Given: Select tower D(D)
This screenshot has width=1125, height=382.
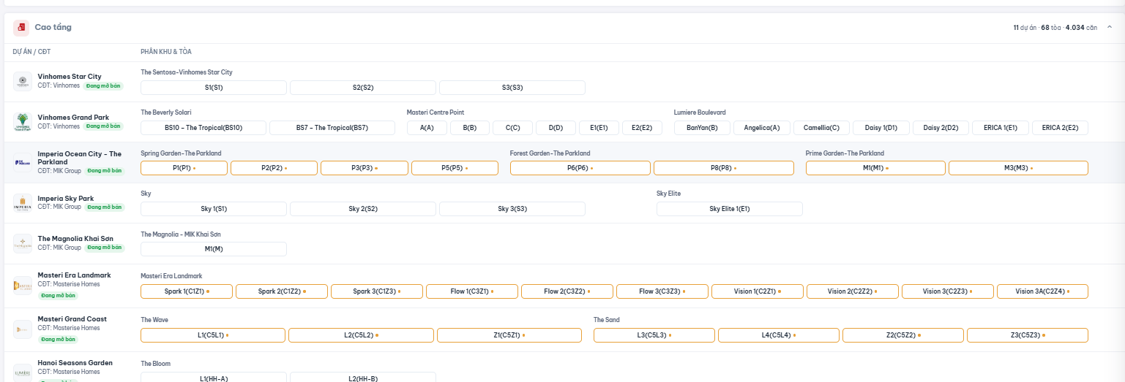Looking at the screenshot, I should point(556,128).
